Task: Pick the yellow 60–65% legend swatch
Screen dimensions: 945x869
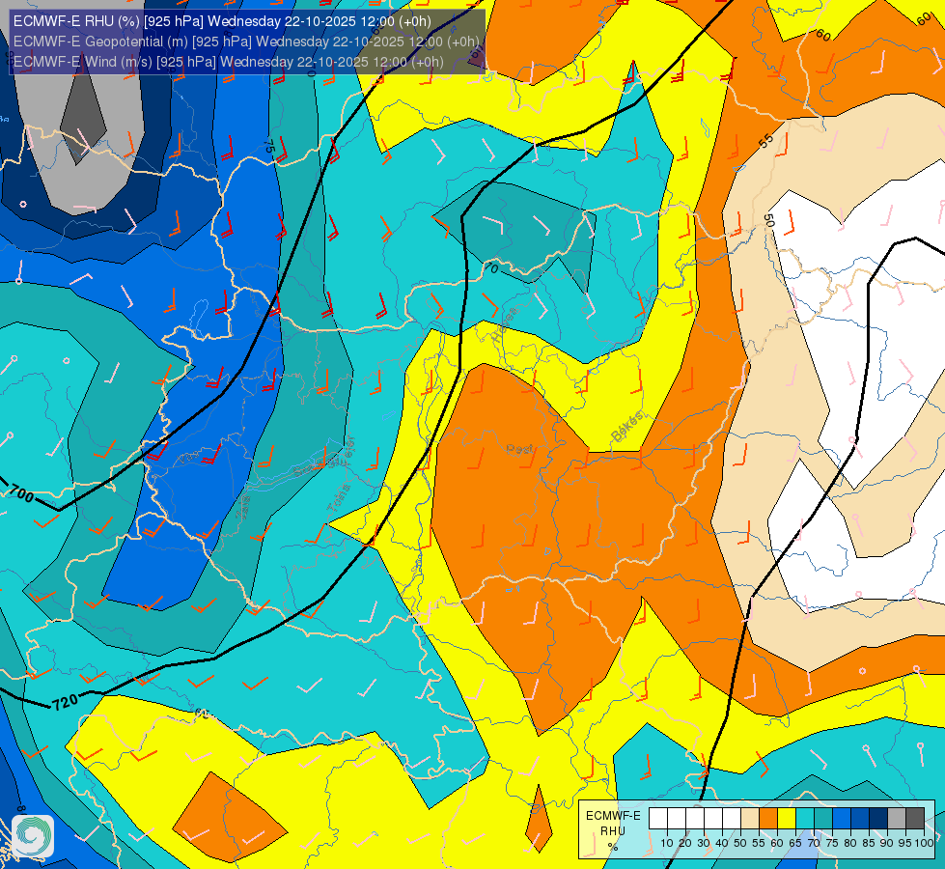Action: (x=787, y=819)
